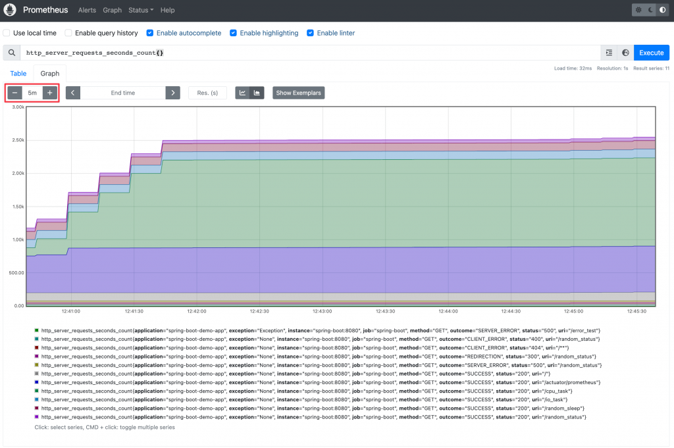
Task: Uncheck Enable linter
Action: [310, 33]
